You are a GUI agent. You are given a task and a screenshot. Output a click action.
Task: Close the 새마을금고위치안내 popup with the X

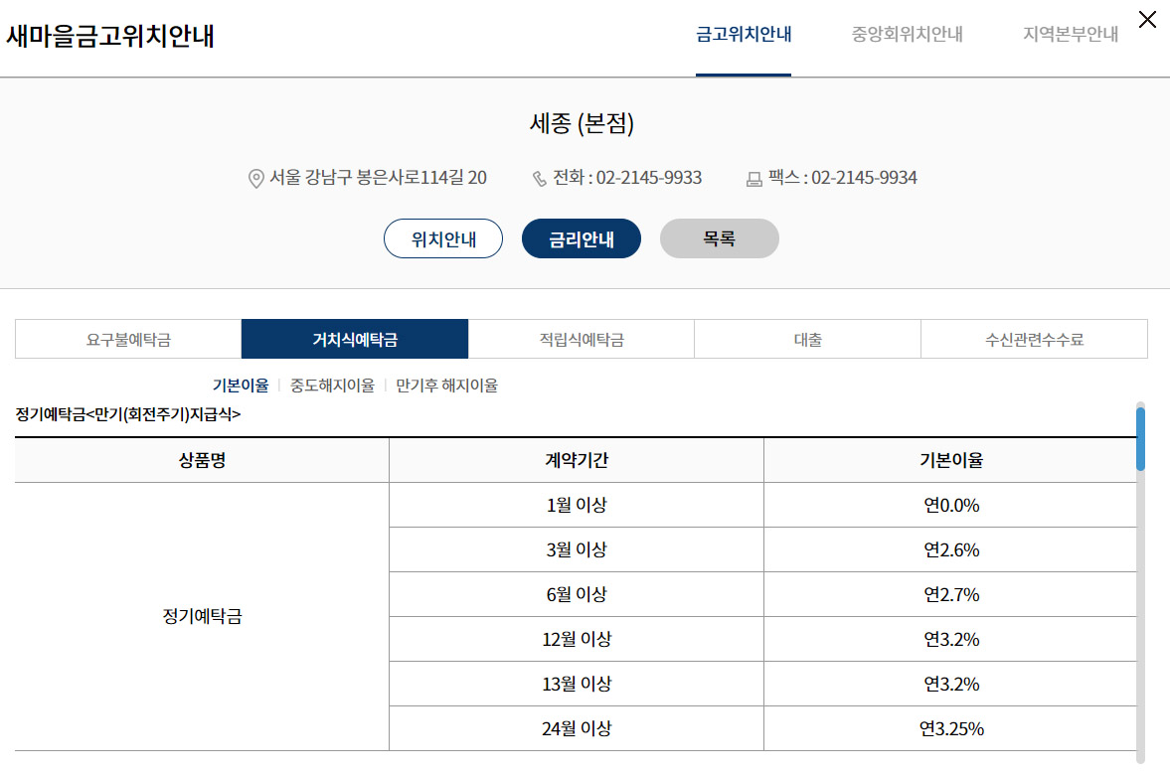click(1148, 19)
